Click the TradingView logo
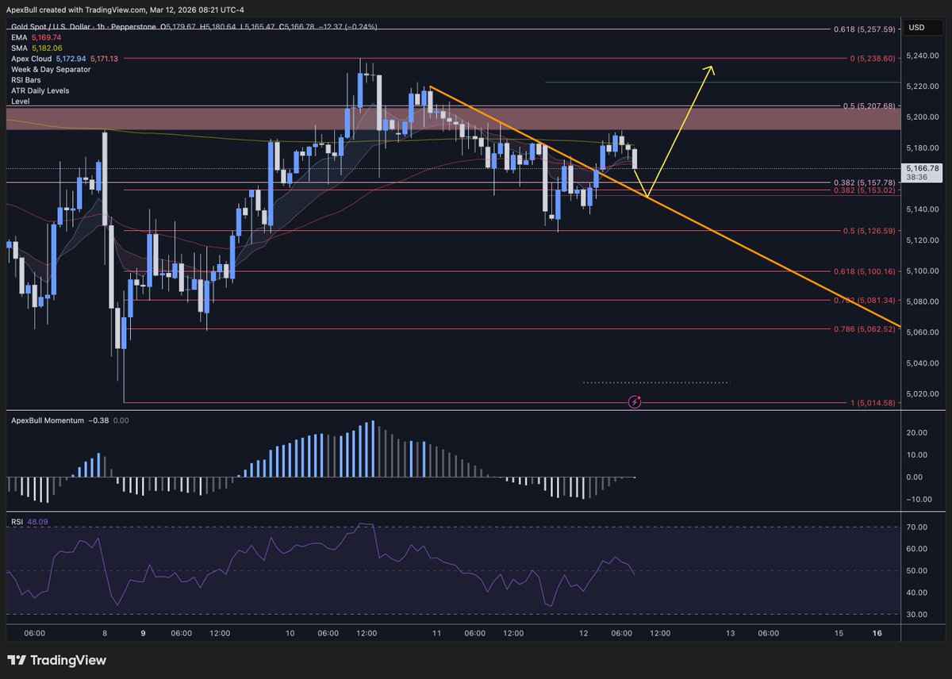This screenshot has height=679, width=952. [x=56, y=659]
